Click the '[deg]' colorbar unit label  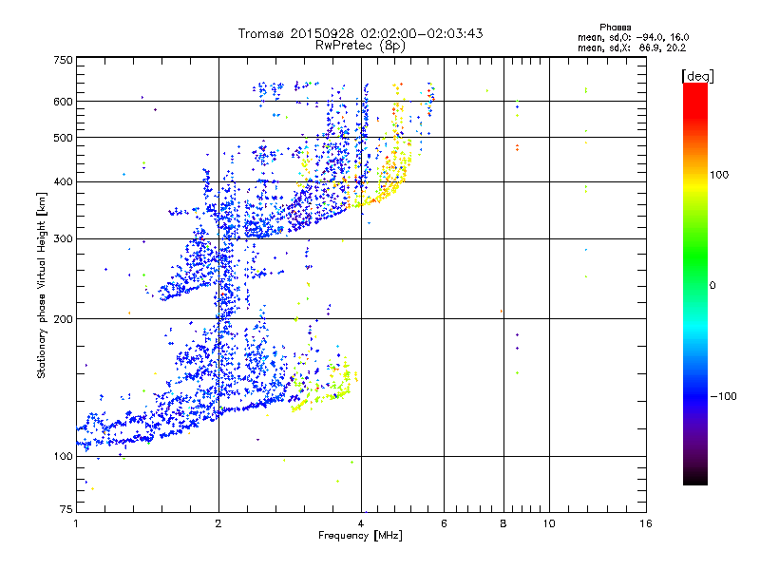(x=697, y=76)
